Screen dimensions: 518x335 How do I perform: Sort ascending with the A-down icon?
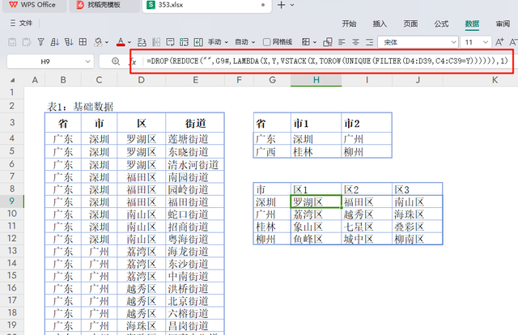55,42
